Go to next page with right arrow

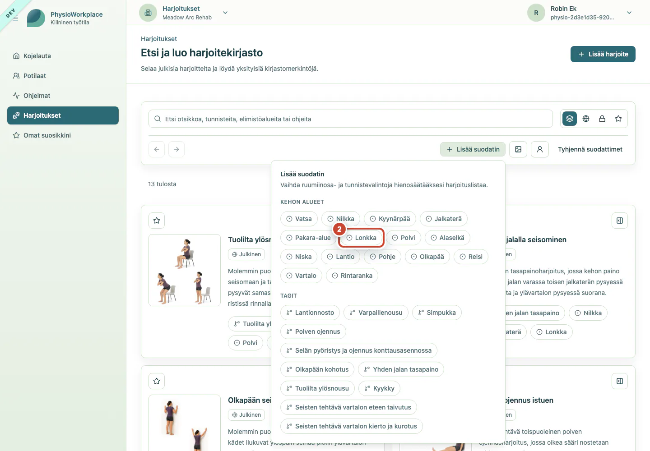pyautogui.click(x=176, y=149)
